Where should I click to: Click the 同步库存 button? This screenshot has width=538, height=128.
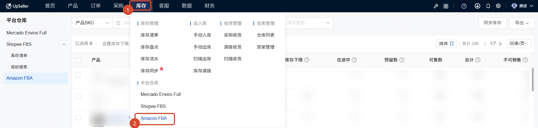[x=492, y=23]
